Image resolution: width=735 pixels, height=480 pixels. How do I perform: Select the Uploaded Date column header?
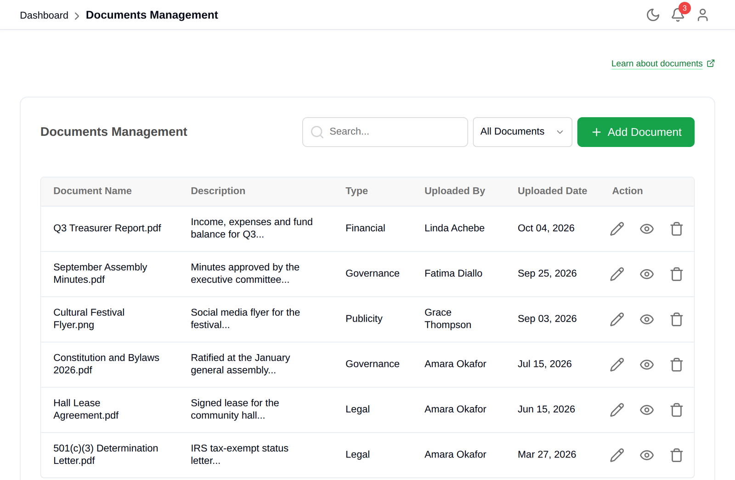coord(552,191)
